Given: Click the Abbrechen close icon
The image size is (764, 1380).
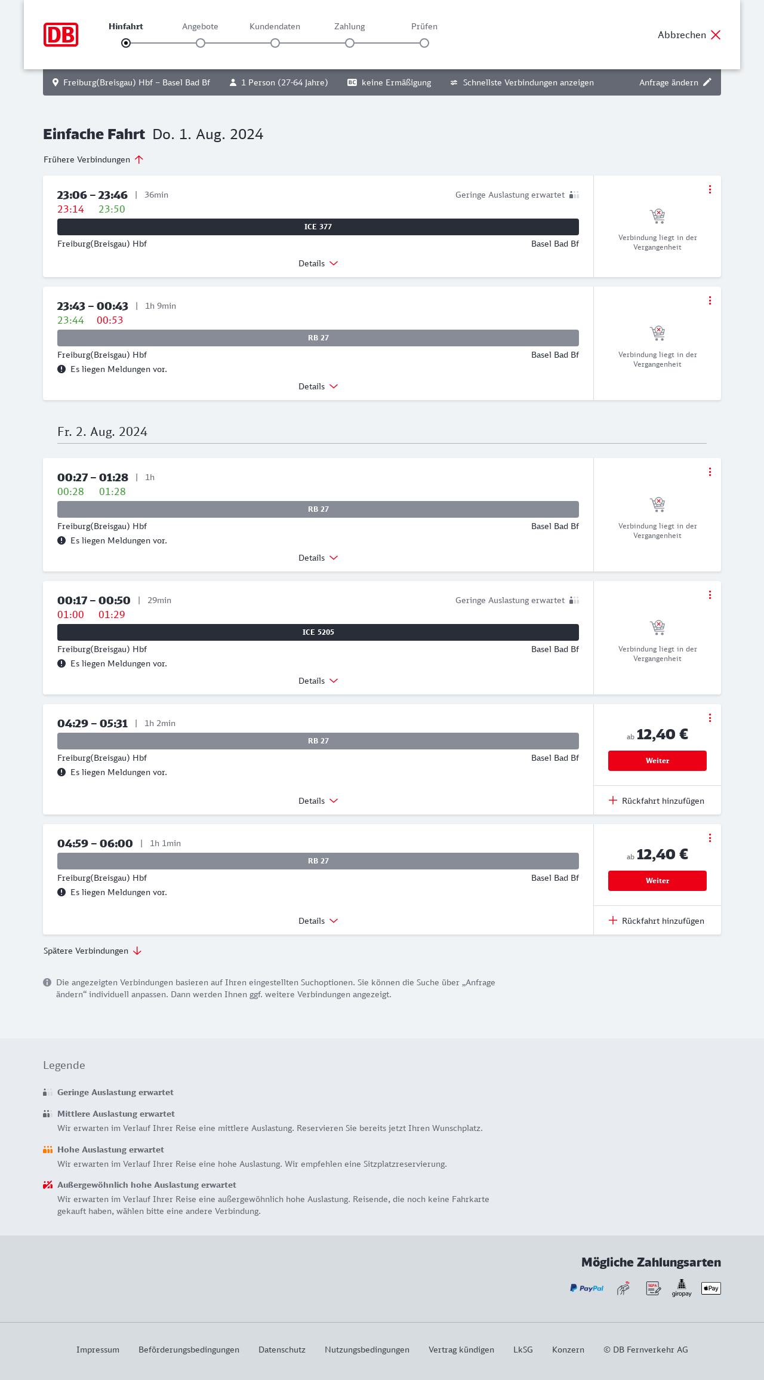Looking at the screenshot, I should [716, 35].
